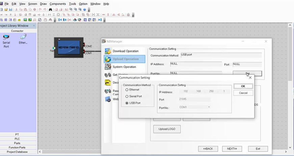Click the Open folder toolbar icon

[x=6, y=9]
